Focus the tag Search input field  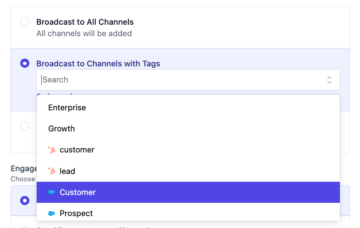pos(179,80)
